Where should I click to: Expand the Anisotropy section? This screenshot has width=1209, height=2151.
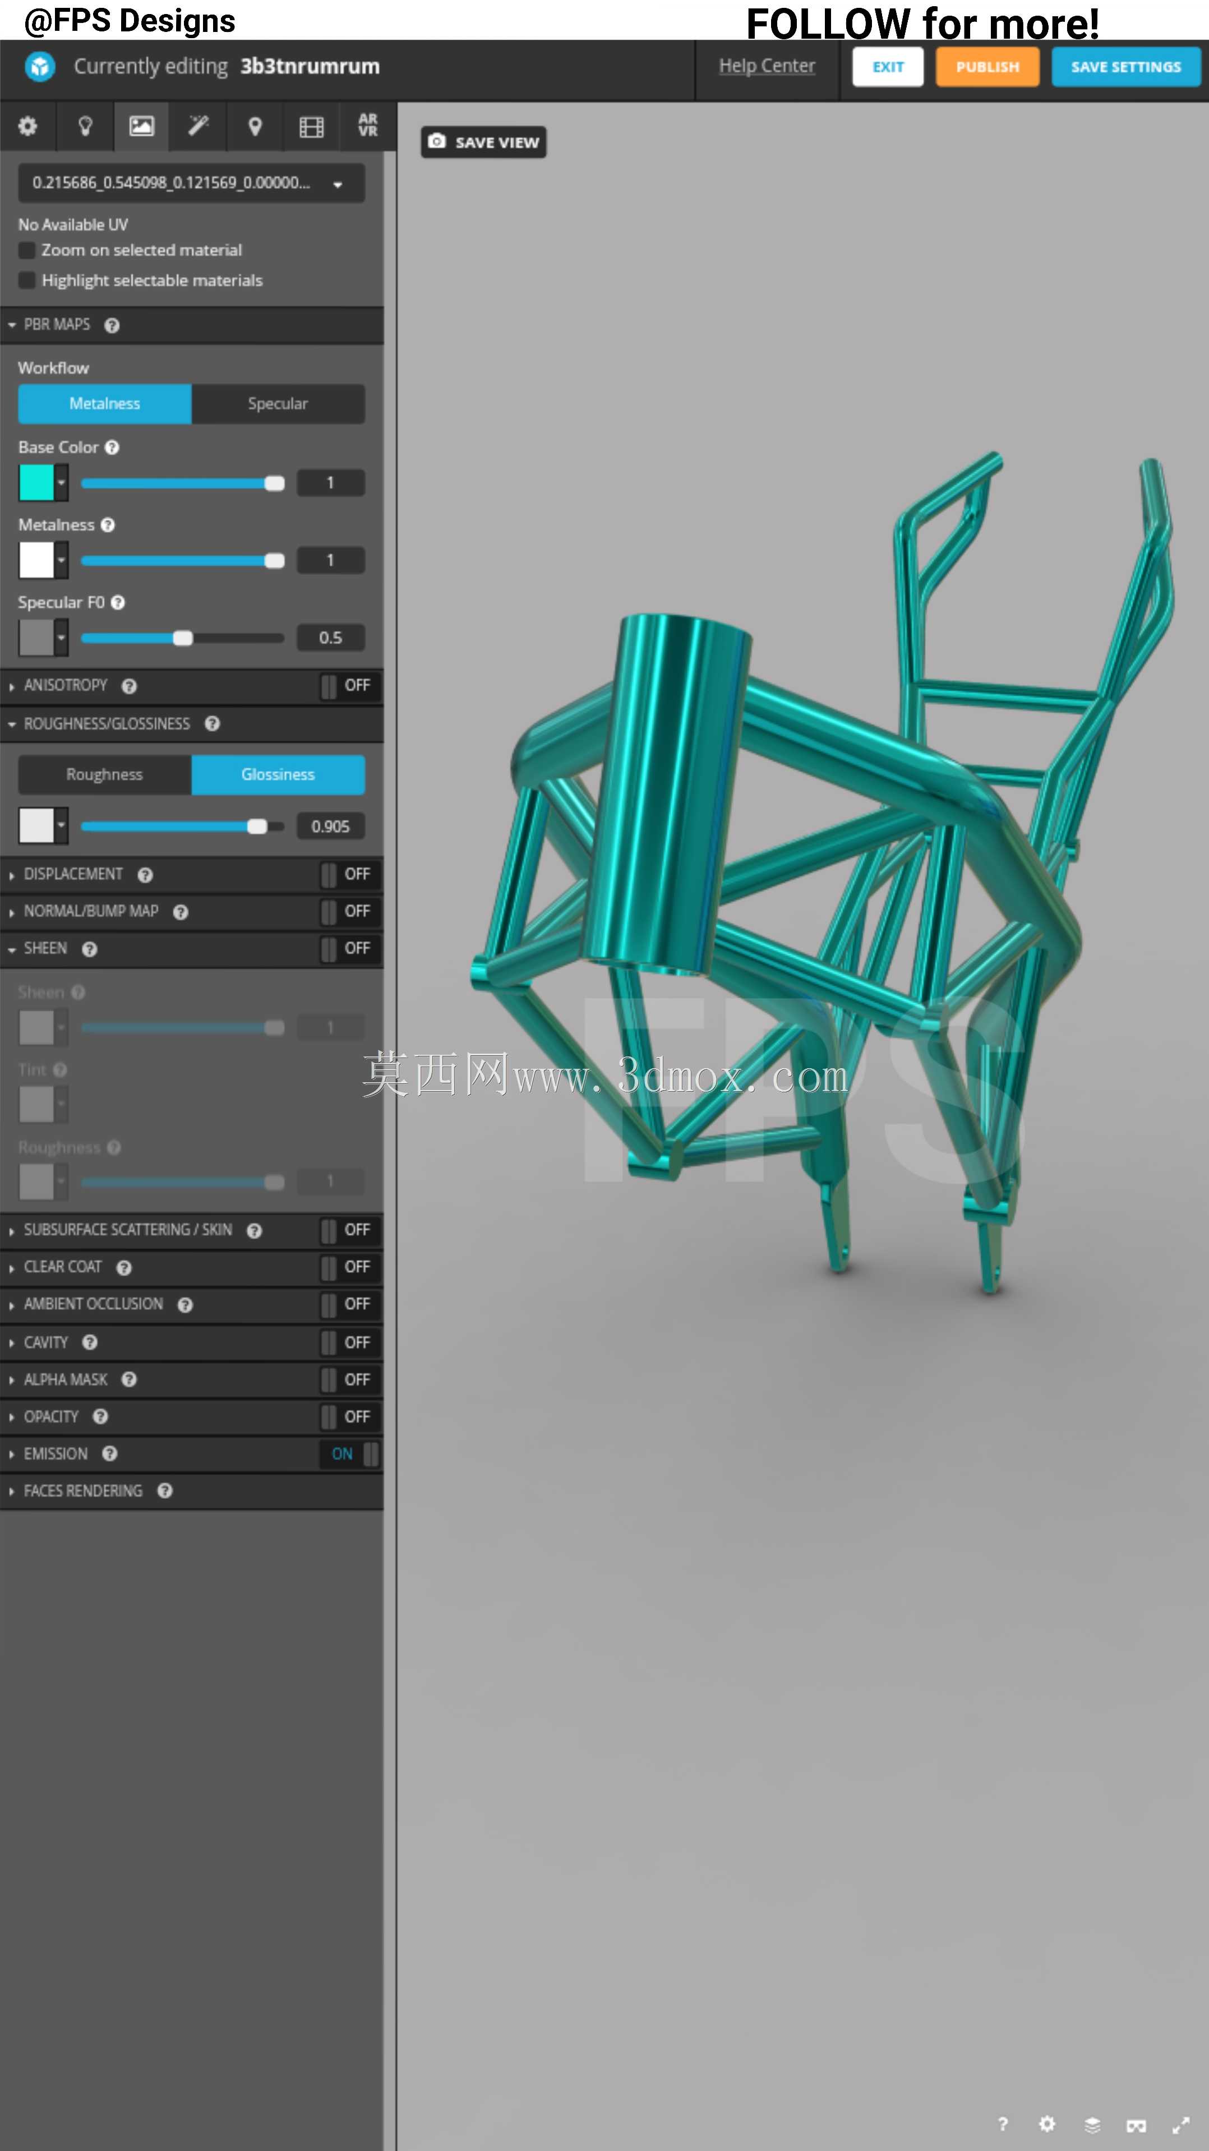tap(12, 686)
